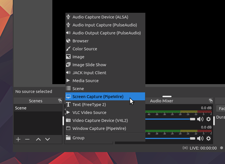Mute the second audio mixer channel
The height and width of the screenshot is (164, 225).
point(200,138)
